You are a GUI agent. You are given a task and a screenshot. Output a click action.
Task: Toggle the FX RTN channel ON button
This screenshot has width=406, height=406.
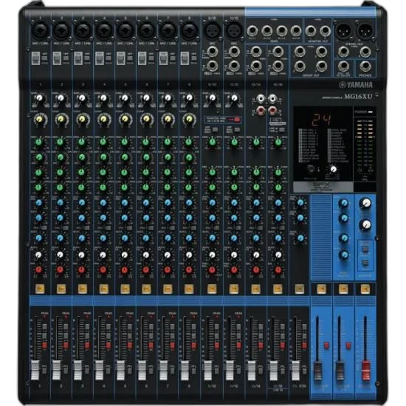[x=300, y=289]
